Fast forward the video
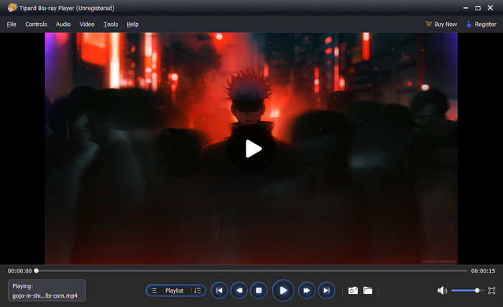Screen dimensions: 503x307 [x=307, y=290]
